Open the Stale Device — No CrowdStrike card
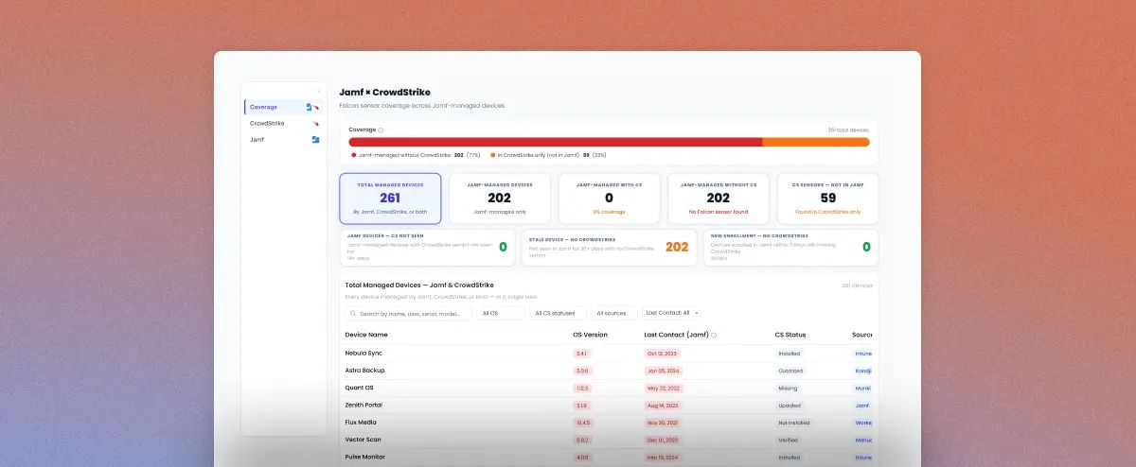Image resolution: width=1136 pixels, height=467 pixels. [x=609, y=248]
